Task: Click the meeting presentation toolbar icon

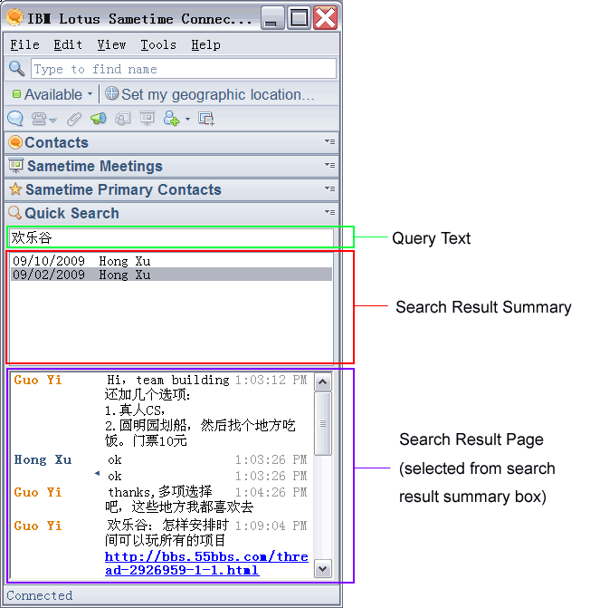Action: (x=147, y=119)
